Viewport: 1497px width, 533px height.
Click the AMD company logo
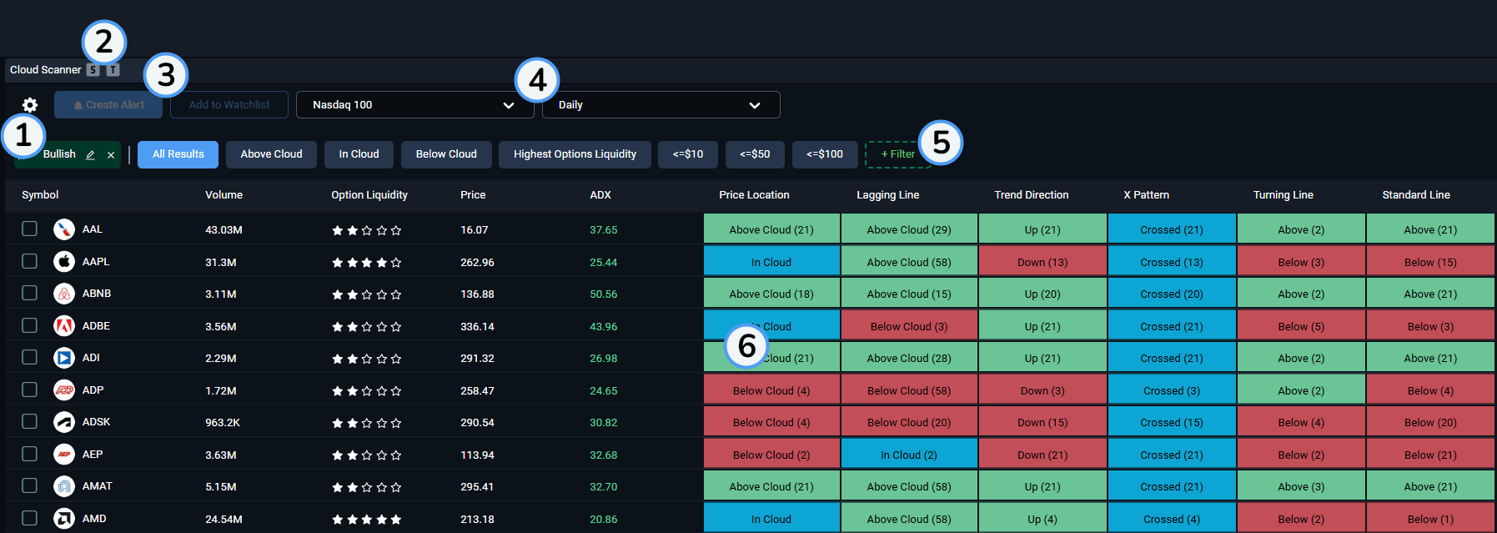64,519
